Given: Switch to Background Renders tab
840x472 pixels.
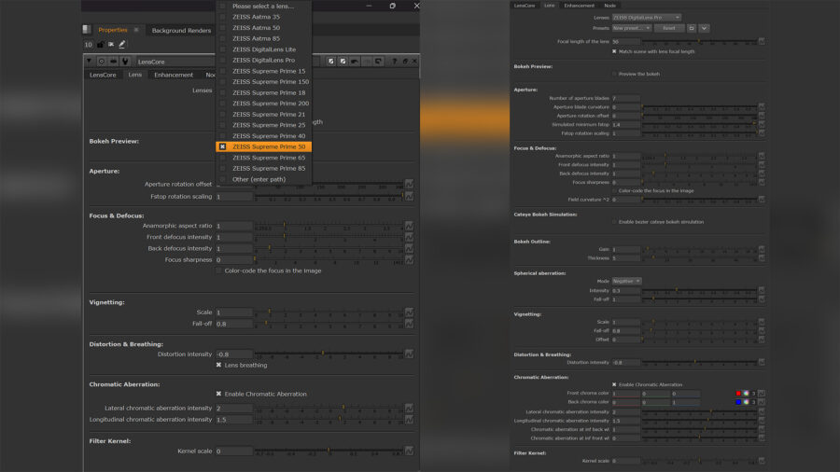Looking at the screenshot, I should 181,31.
